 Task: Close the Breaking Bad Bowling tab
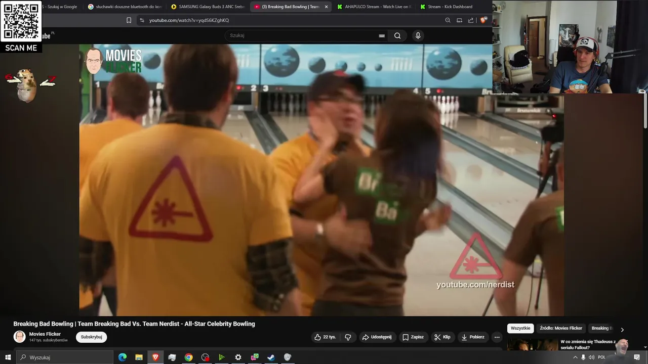[326, 7]
